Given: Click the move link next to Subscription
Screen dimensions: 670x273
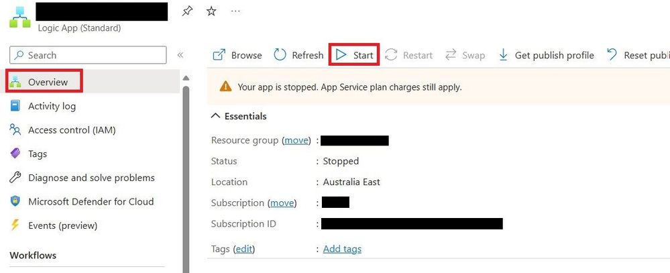Looking at the screenshot, I should point(282,203).
